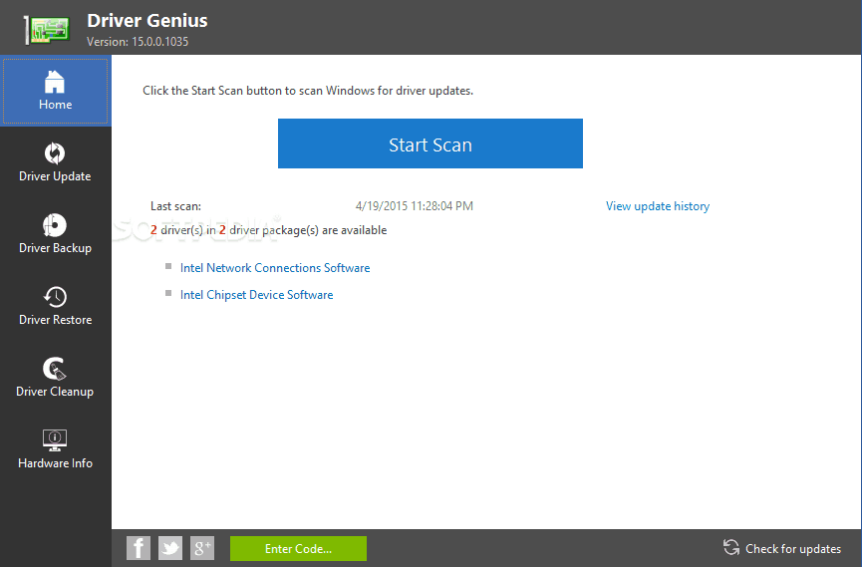Image resolution: width=862 pixels, height=567 pixels.
Task: Click the 'Last scan:' label
Action: point(176,206)
